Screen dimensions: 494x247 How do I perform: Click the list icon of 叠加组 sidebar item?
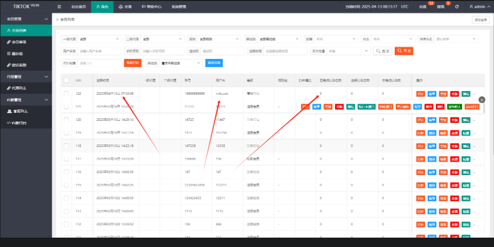pyautogui.click(x=8, y=54)
